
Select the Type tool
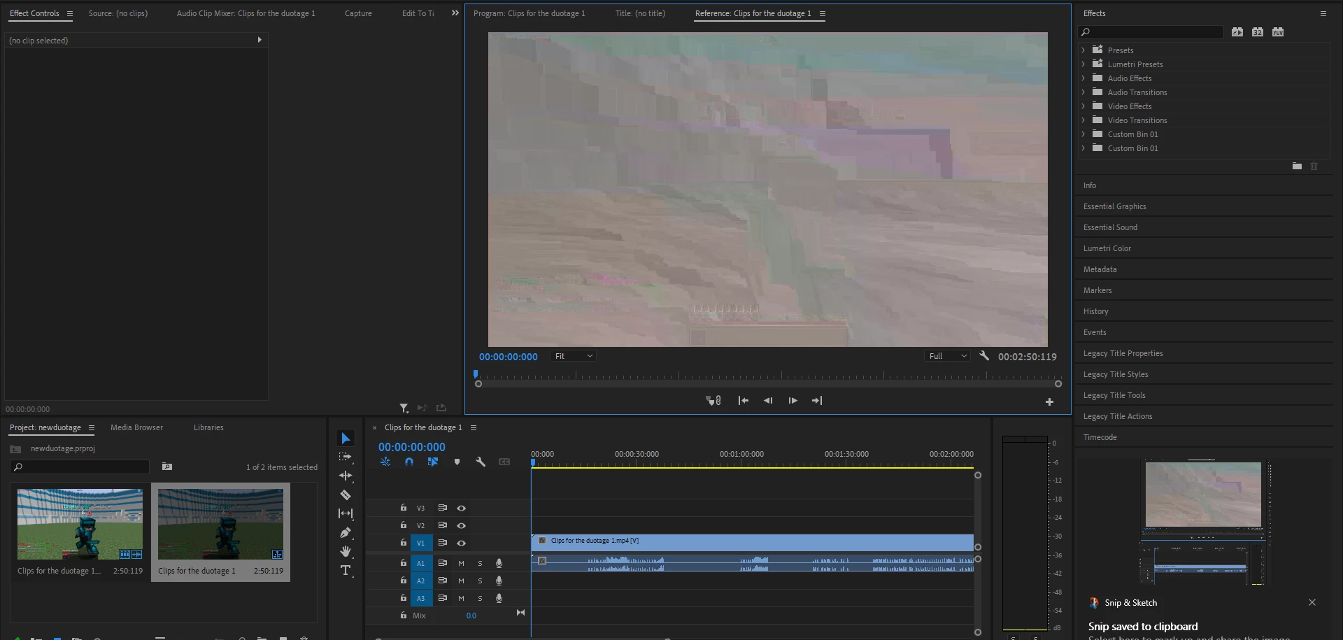(346, 570)
